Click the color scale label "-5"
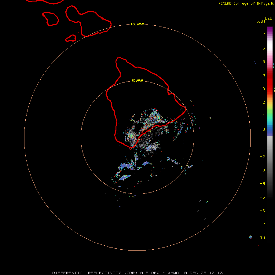 point(262,197)
